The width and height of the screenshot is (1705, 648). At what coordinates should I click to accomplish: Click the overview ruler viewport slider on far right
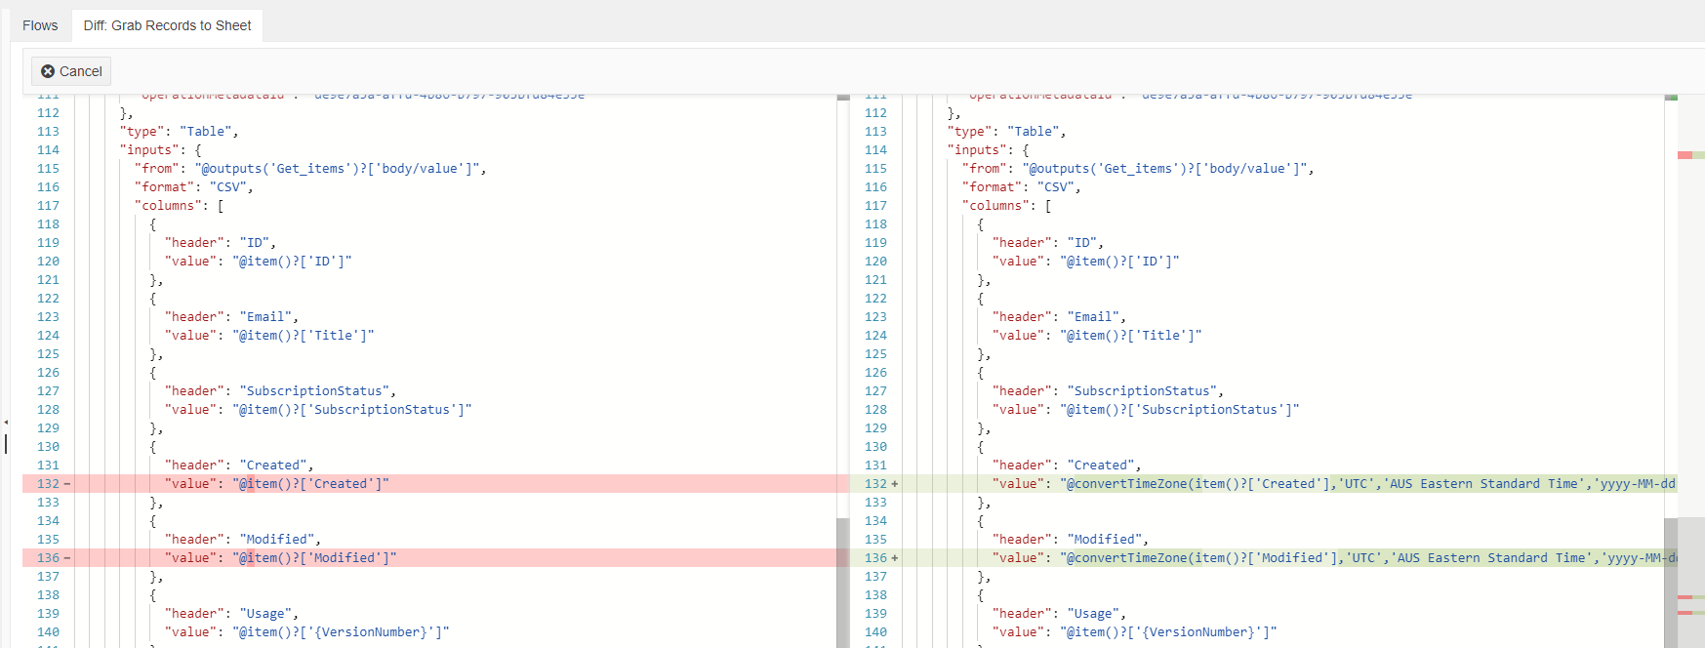point(1690,584)
